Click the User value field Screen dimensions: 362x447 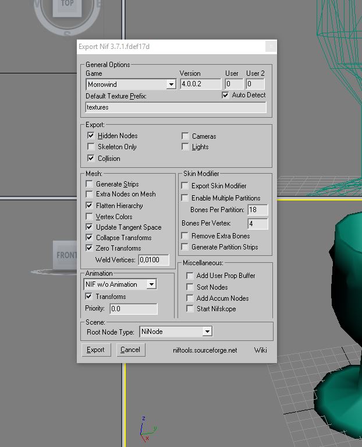coord(234,84)
